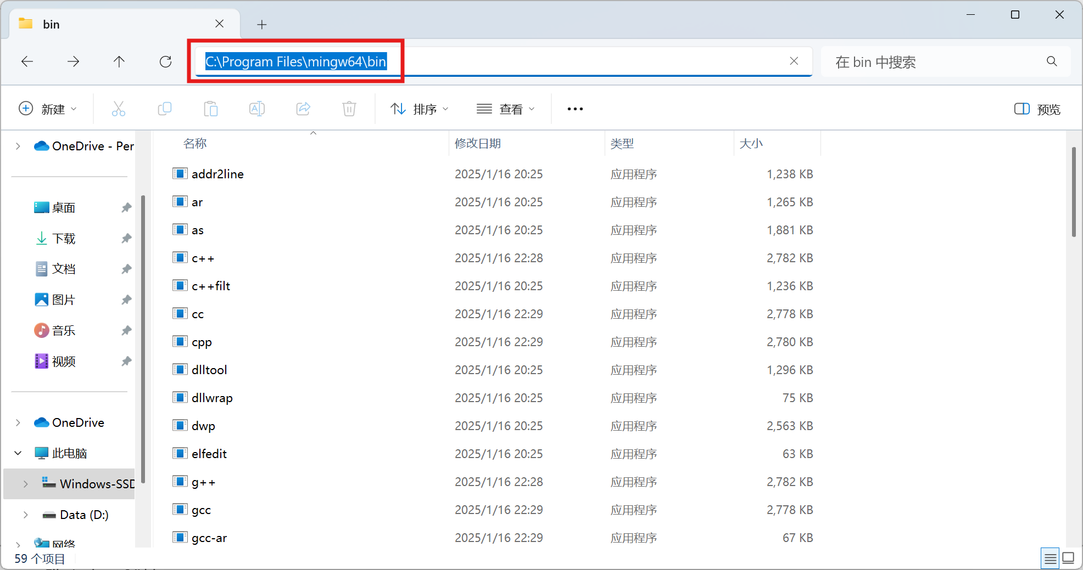
Task: Unpin 音乐 using its pin icon
Action: click(126, 330)
